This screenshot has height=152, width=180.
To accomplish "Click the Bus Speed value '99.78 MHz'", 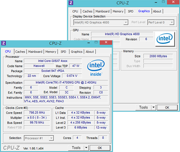I will (x=37, y=123).
